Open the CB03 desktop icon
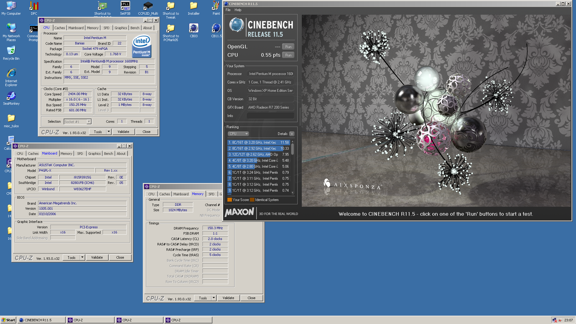The width and height of the screenshot is (576, 324). 193,30
